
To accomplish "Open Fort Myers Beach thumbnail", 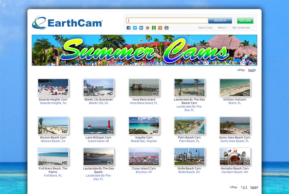I will [x=53, y=156].
